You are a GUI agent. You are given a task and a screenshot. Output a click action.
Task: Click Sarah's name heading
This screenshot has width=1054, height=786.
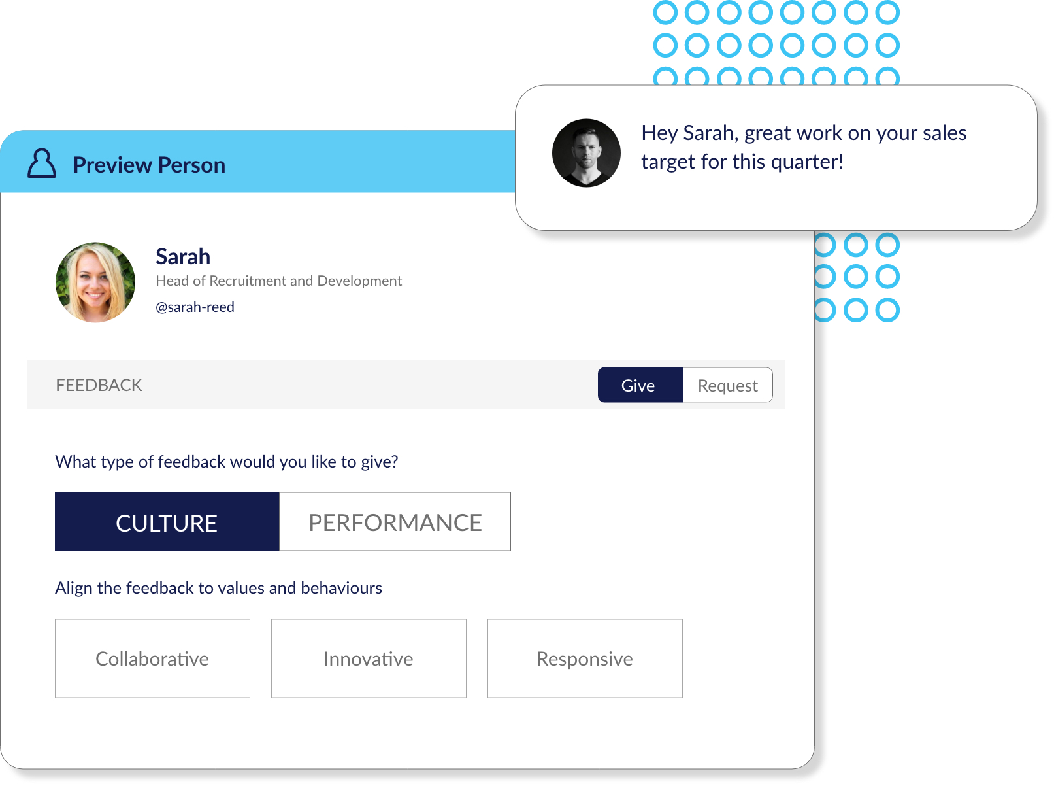tap(183, 256)
